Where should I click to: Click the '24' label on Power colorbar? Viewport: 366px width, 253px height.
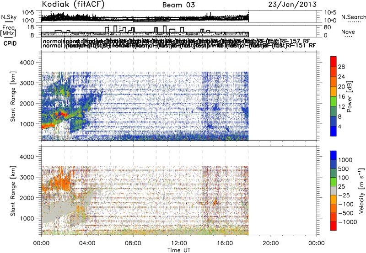click(341, 77)
